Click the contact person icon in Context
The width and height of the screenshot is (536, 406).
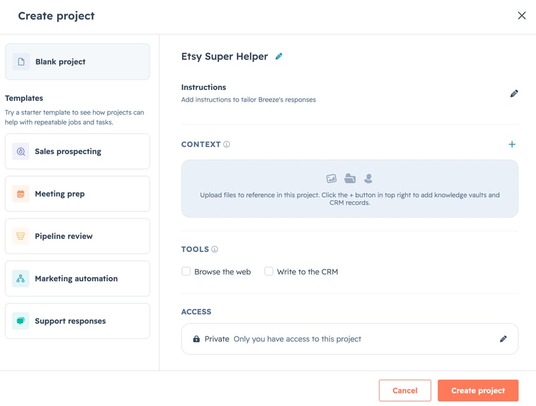click(368, 179)
